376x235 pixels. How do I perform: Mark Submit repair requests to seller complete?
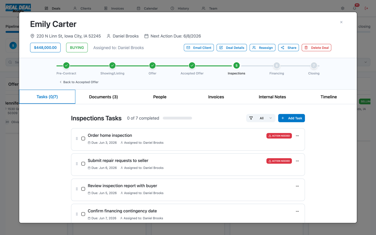[83, 164]
